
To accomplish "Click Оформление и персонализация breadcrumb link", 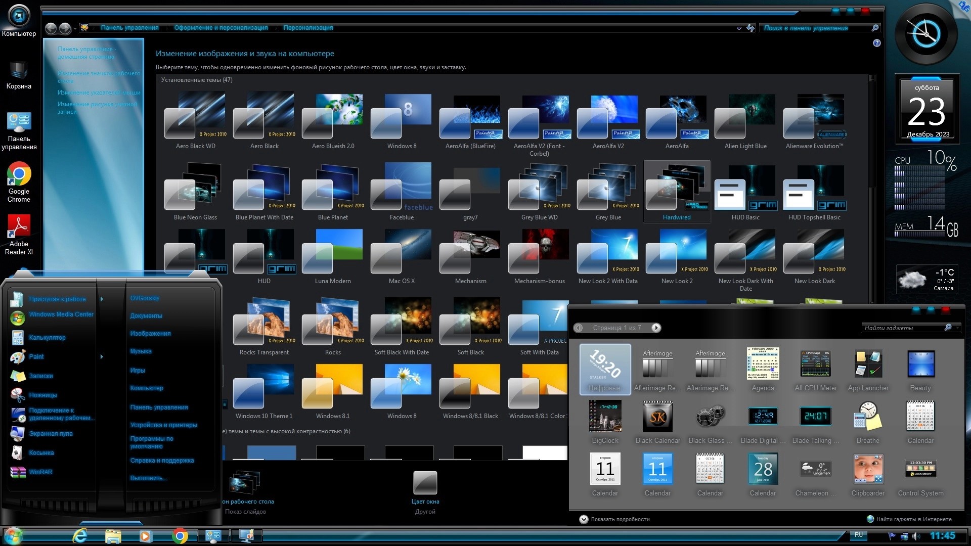I will [x=221, y=28].
